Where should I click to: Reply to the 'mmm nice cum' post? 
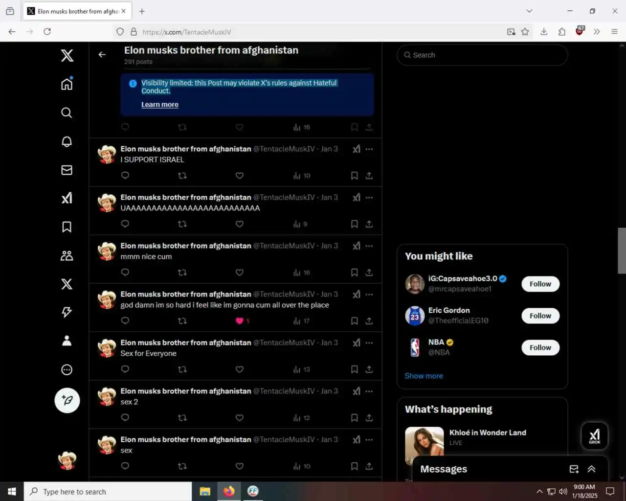(125, 273)
